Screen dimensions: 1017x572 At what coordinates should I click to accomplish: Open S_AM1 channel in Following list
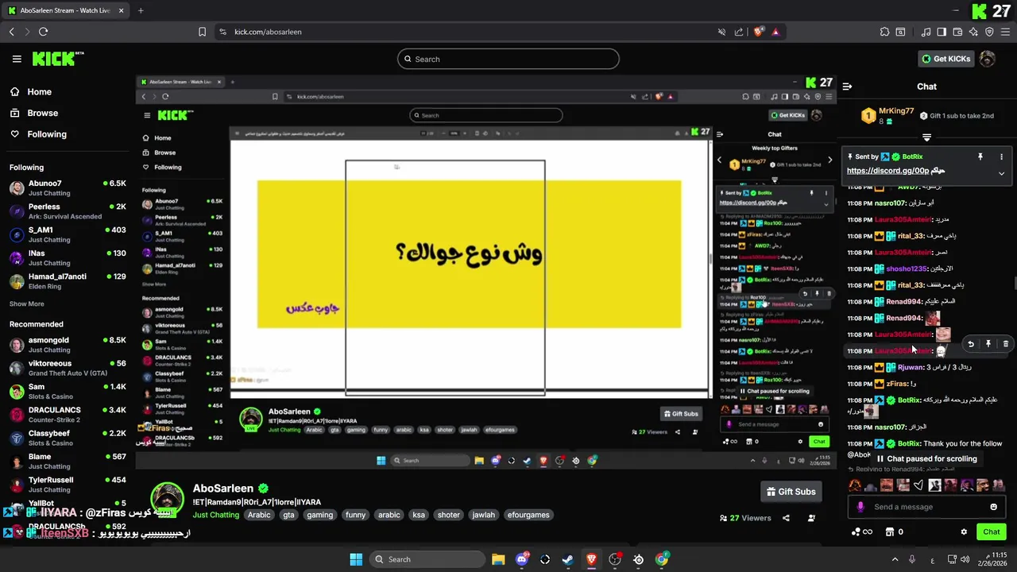coord(68,234)
